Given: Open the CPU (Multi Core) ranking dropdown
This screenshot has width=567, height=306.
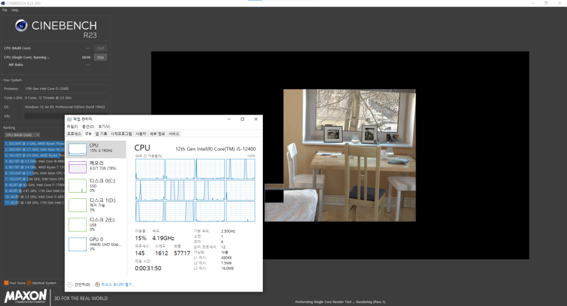Looking at the screenshot, I should [22, 135].
